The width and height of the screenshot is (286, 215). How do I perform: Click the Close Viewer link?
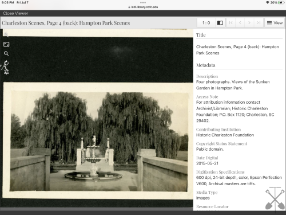tap(15, 13)
